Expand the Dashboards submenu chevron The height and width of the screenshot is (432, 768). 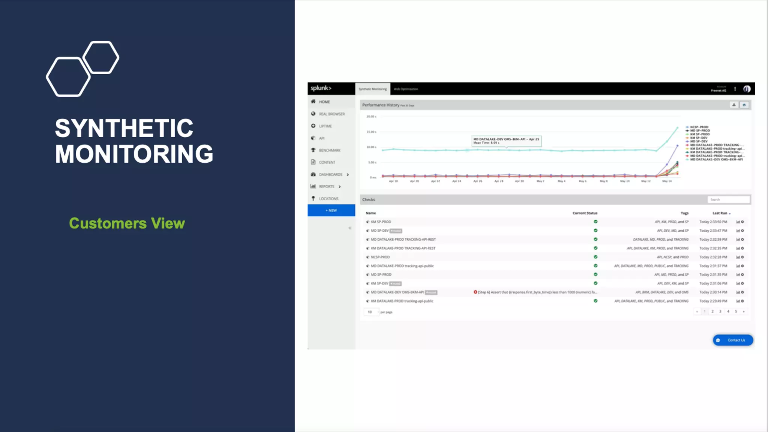pyautogui.click(x=348, y=175)
